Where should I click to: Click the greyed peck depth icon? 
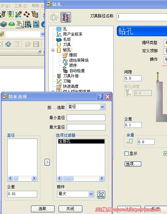[128, 93]
